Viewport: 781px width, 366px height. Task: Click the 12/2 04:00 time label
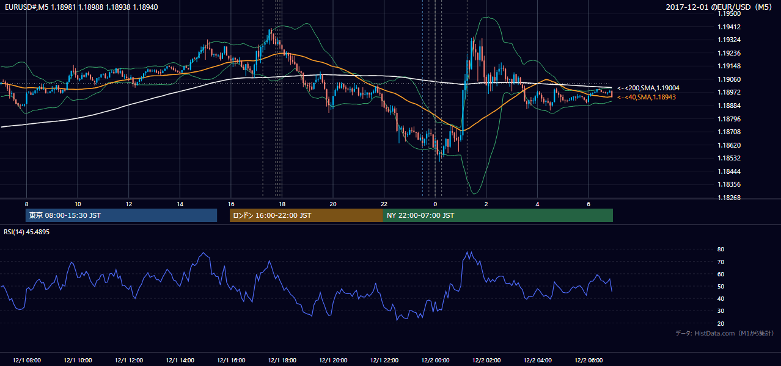click(x=537, y=361)
